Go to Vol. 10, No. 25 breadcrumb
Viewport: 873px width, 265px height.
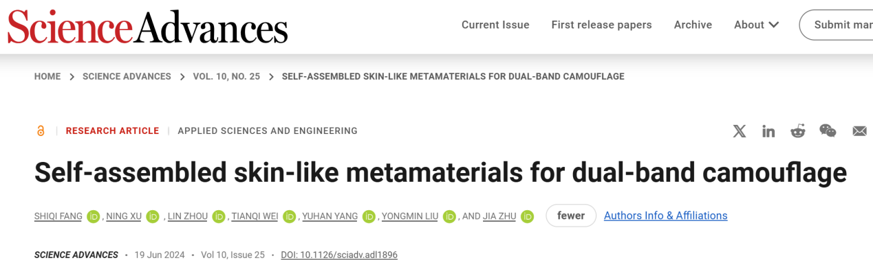click(x=226, y=76)
